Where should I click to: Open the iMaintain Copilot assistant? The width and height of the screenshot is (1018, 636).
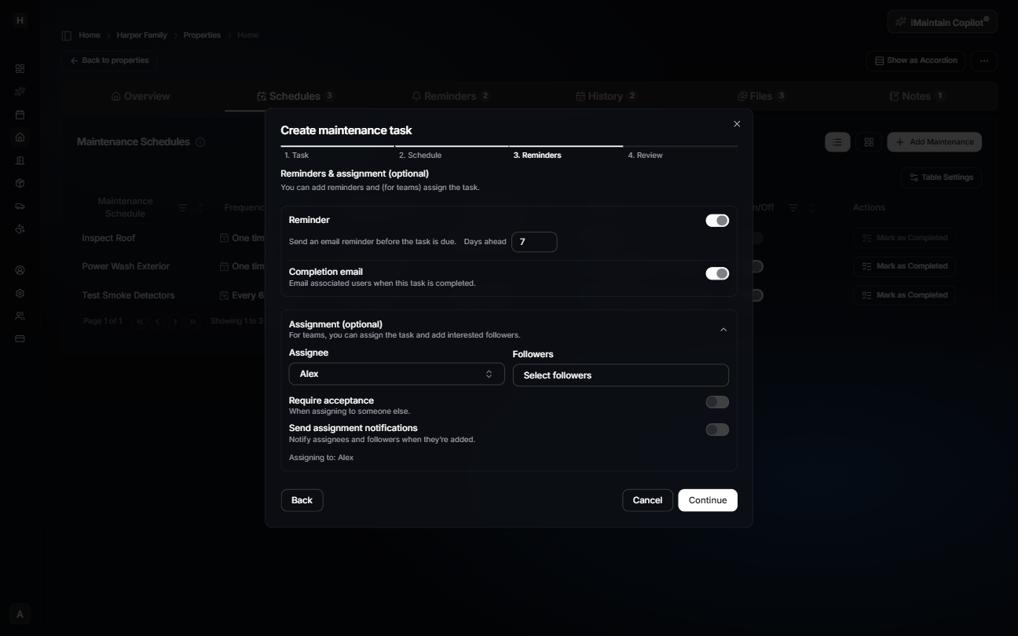(942, 21)
